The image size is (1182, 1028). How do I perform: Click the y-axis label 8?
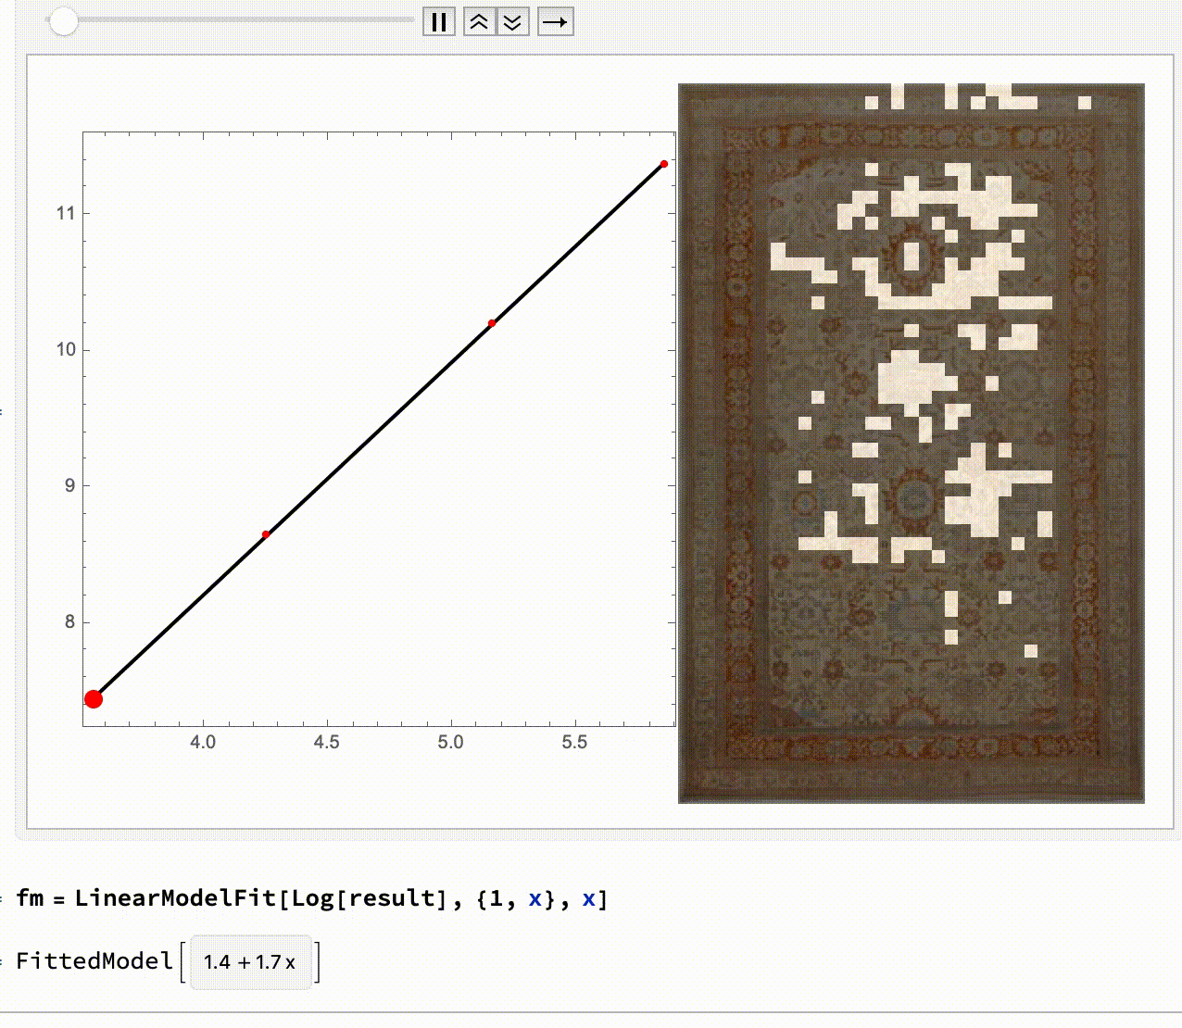pyautogui.click(x=70, y=622)
